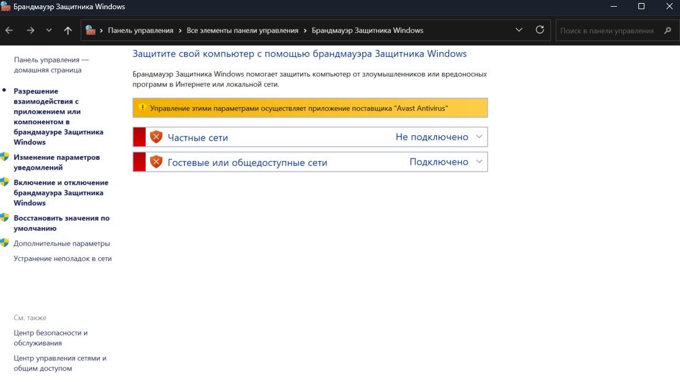Screen dimensions: 680x382
Task: Click the refresh button in the address bar
Action: click(539, 29)
